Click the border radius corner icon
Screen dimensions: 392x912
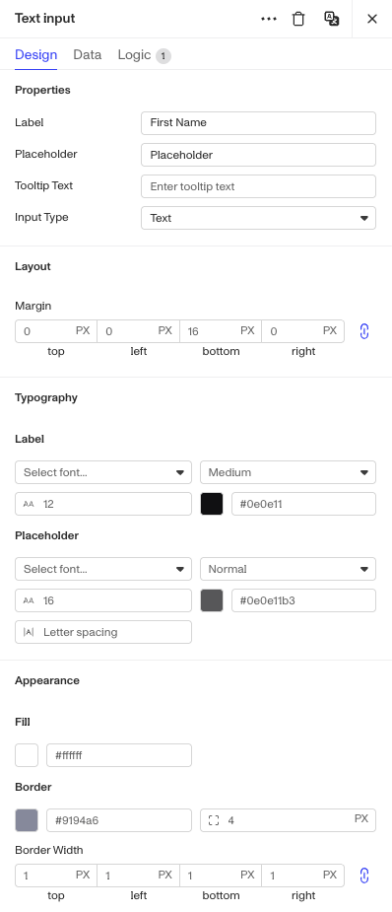tap(214, 820)
